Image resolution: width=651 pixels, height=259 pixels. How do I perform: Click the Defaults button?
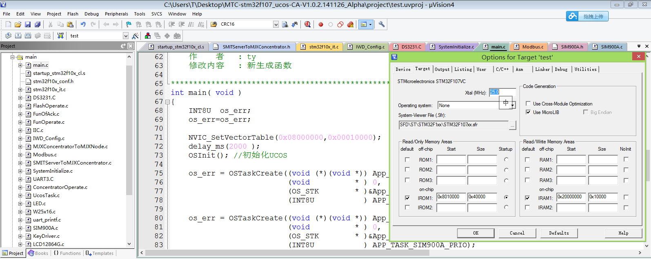[559, 233]
